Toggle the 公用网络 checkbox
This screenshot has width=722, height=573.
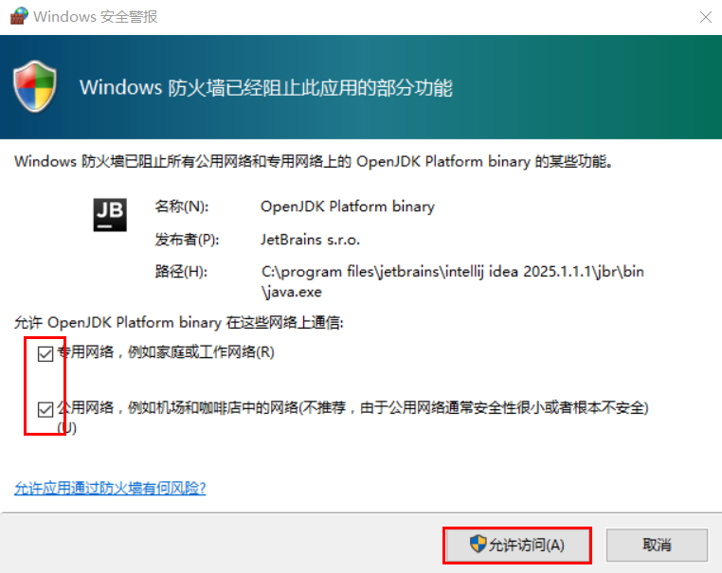[x=45, y=409]
